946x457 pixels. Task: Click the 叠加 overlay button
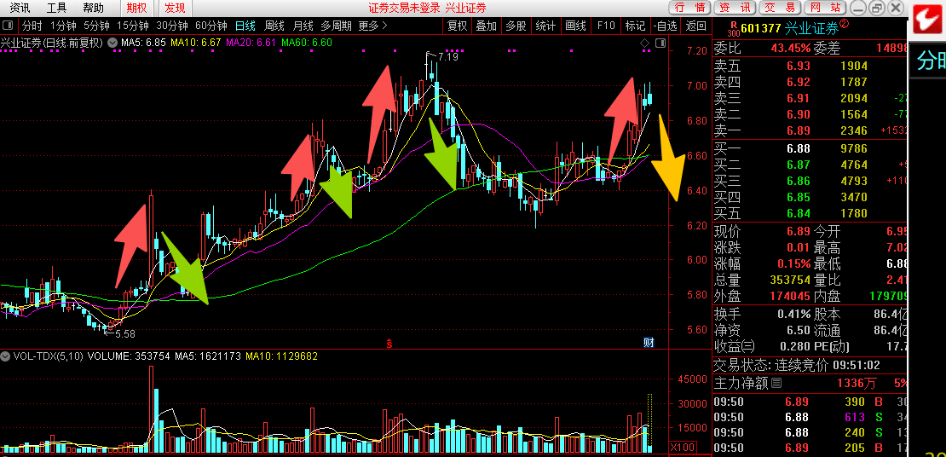[x=487, y=26]
